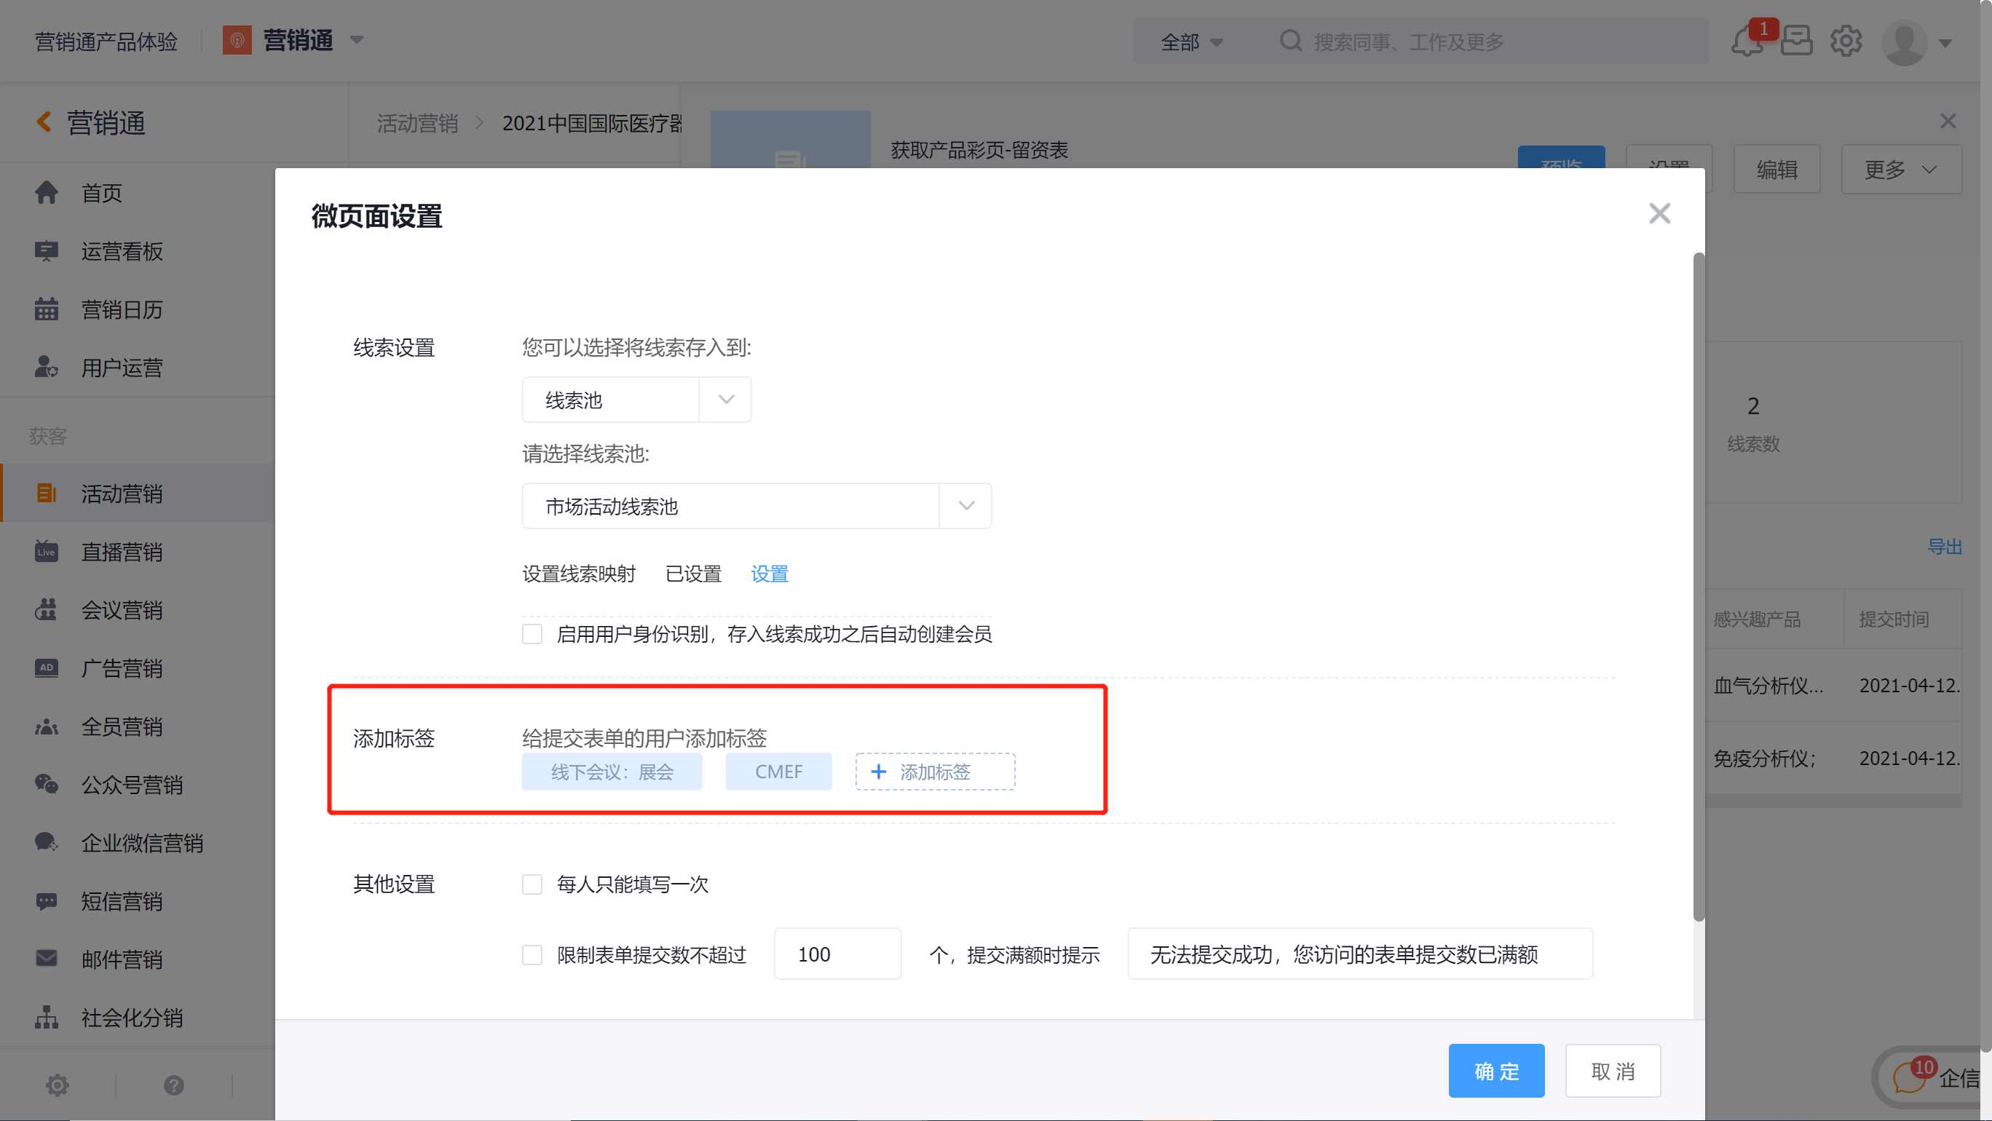Screen dimensions: 1992x1121
Task: Click the orange back arrow beside 营销通
Action: point(44,122)
